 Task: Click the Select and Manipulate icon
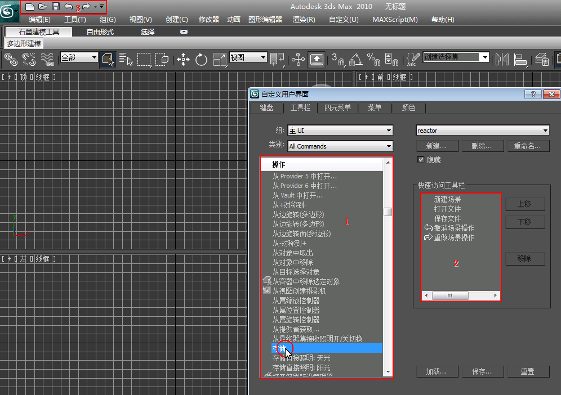click(x=298, y=59)
